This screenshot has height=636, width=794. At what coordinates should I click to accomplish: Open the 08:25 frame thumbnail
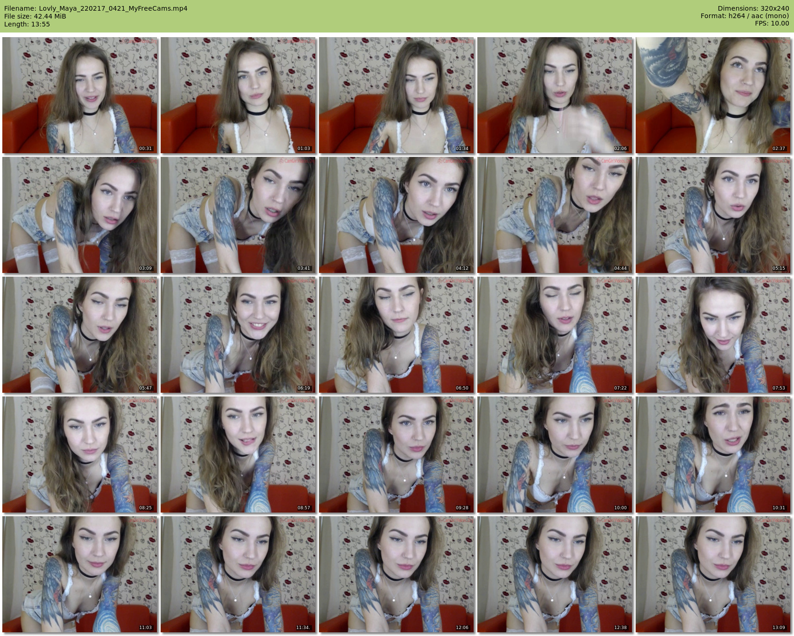tap(80, 454)
